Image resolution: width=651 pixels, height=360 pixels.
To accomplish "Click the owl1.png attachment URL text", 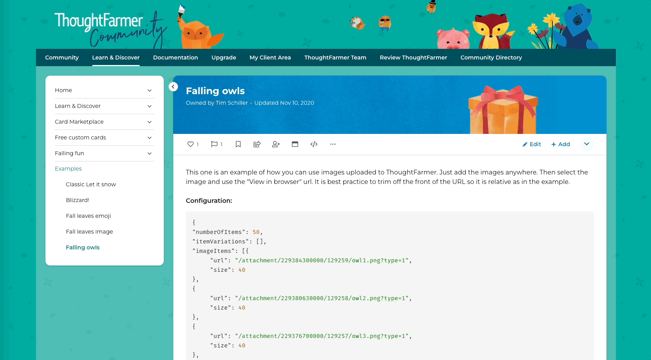I will pyautogui.click(x=322, y=260).
